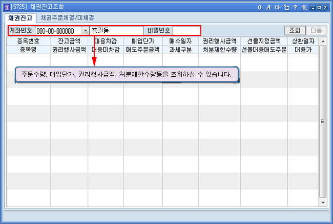Switch to the 채권잔고 tab
This screenshot has height=224, width=333.
[x=20, y=18]
